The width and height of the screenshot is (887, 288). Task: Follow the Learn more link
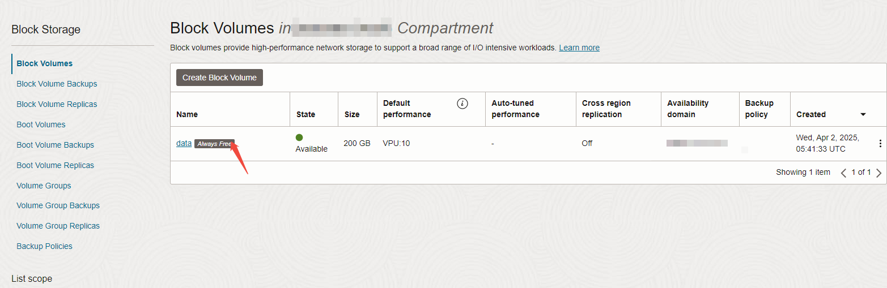tap(579, 48)
